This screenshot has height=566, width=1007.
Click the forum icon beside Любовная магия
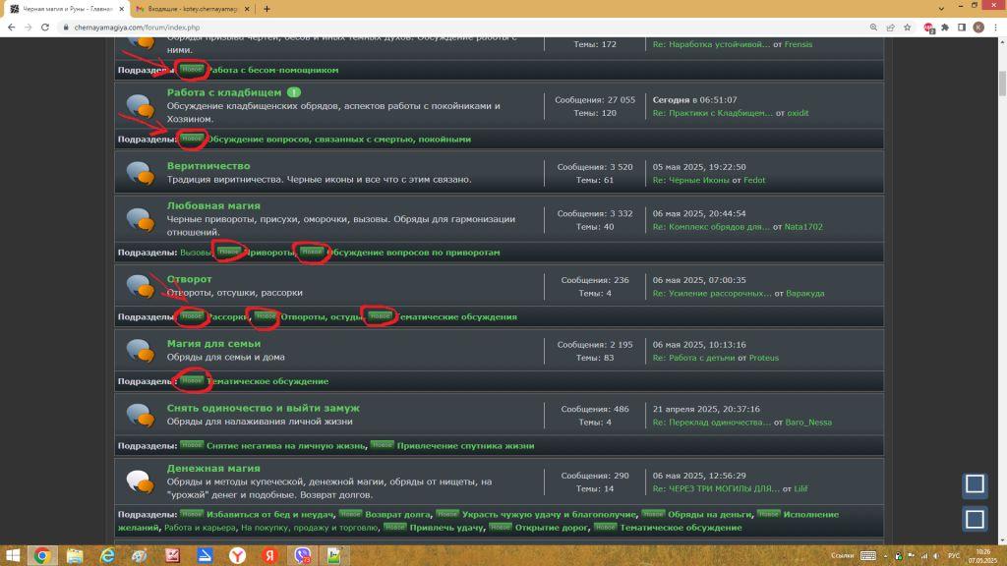point(140,219)
